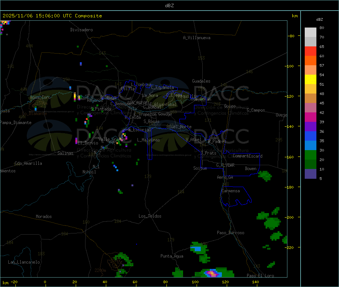This screenshot has width=339, height=287.
Task: Click the Lag.Llancanelo map label
Action: (x=24, y=262)
